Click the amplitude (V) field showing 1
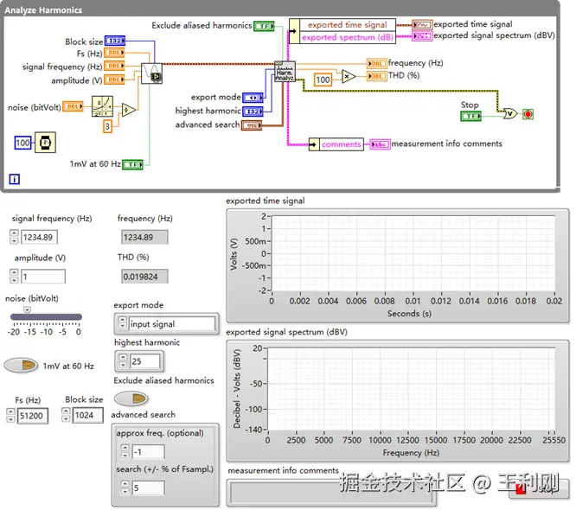 (x=43, y=277)
